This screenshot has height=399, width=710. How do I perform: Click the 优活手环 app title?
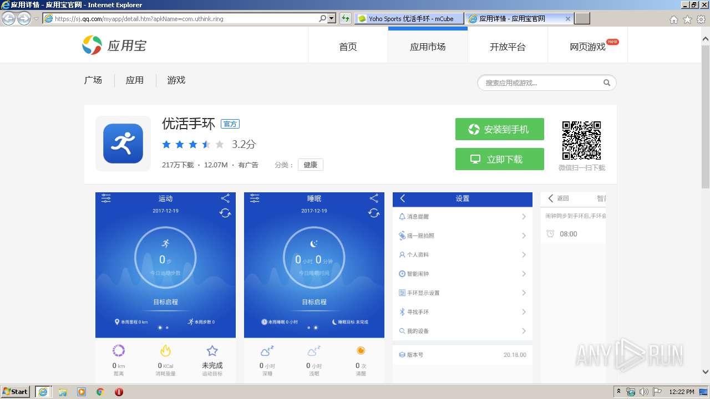(189, 124)
